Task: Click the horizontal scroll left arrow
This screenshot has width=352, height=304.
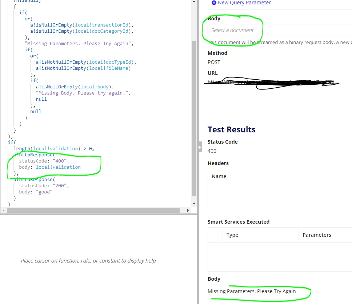Action: pyautogui.click(x=4, y=211)
